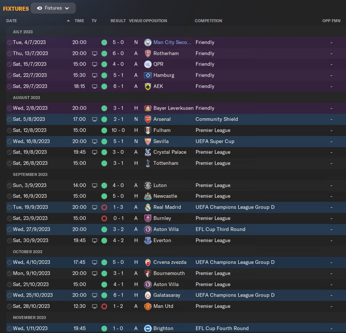Click the Man City Second team badge
Image resolution: width=346 pixels, height=333 pixels.
(147, 43)
